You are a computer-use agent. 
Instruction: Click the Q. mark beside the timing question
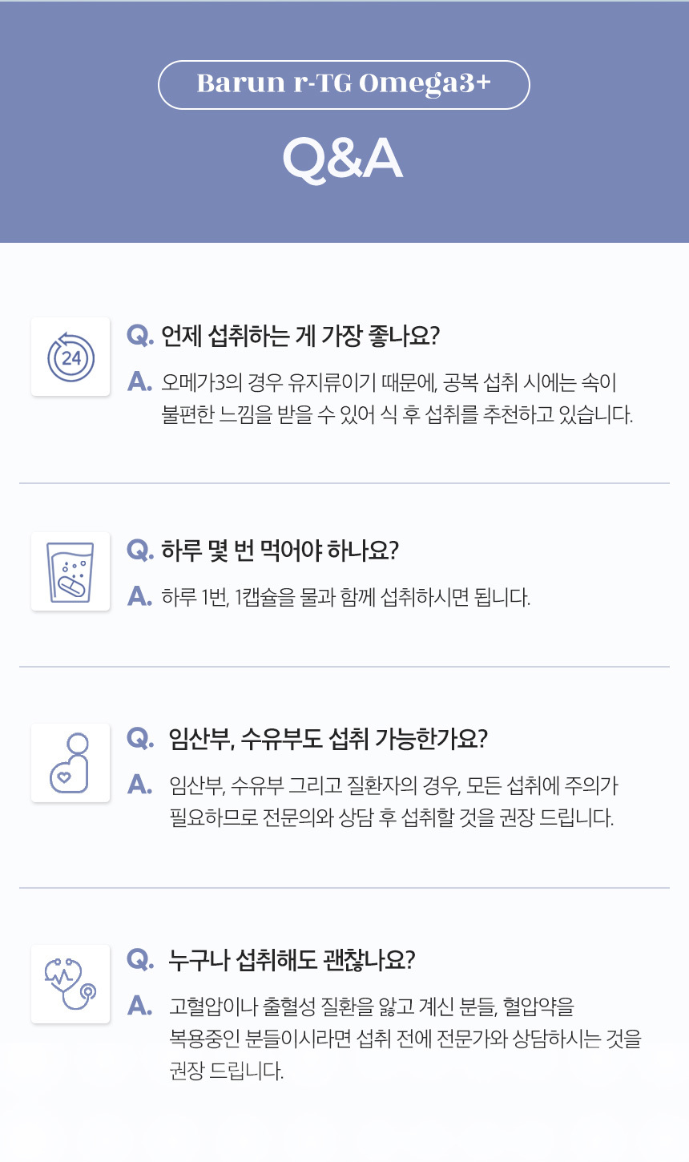[140, 336]
